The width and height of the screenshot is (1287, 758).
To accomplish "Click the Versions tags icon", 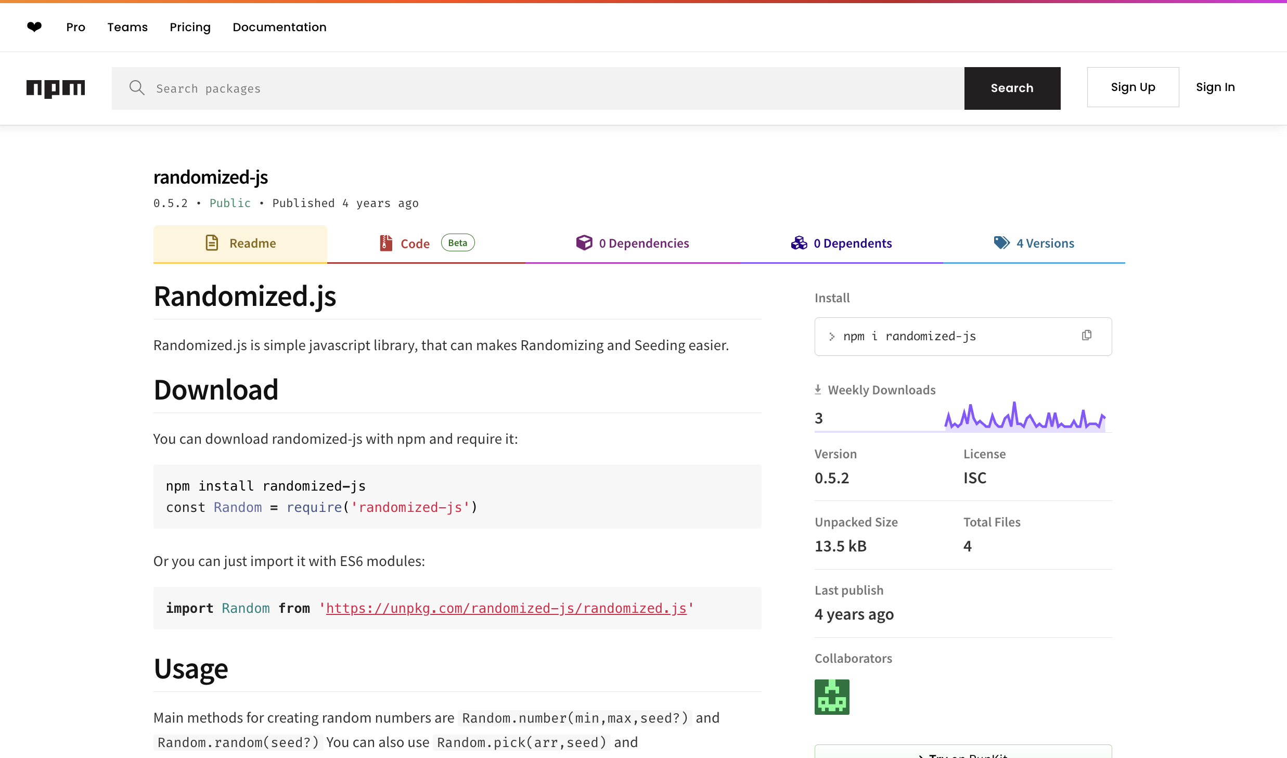I will coord(1001,243).
